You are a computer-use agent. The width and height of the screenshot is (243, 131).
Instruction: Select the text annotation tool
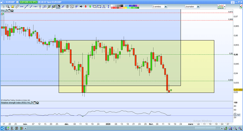coord(72,7)
